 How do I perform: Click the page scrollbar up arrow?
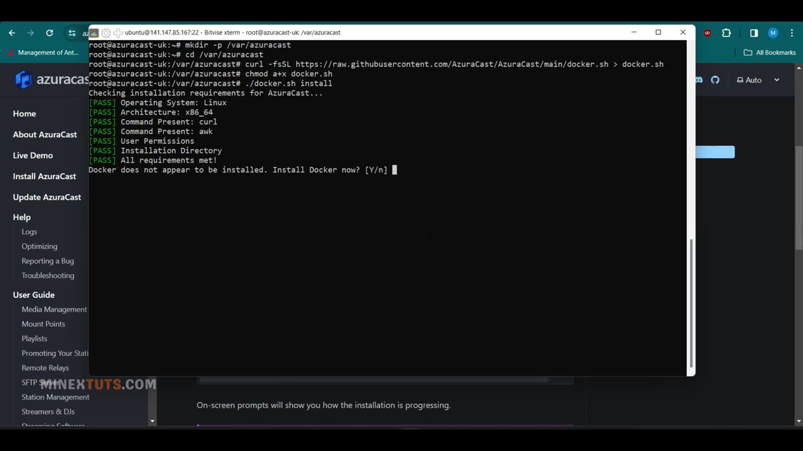point(799,68)
